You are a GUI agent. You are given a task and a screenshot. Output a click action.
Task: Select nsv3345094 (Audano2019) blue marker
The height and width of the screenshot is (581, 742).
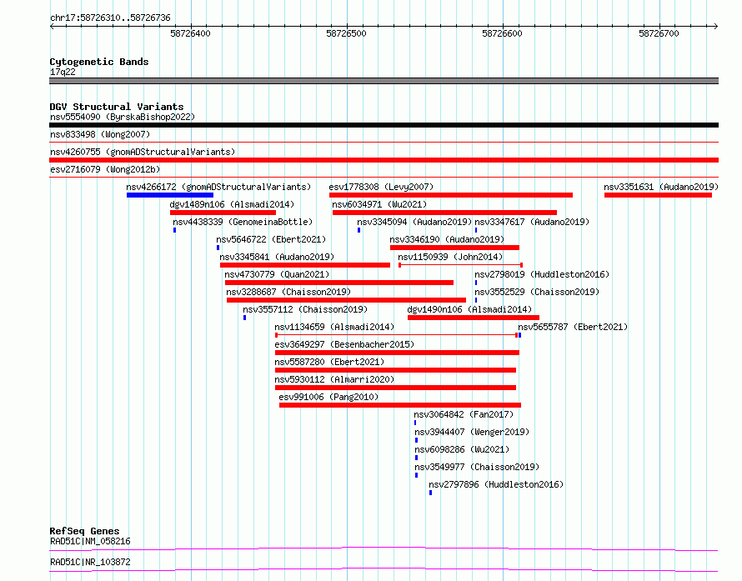point(358,230)
